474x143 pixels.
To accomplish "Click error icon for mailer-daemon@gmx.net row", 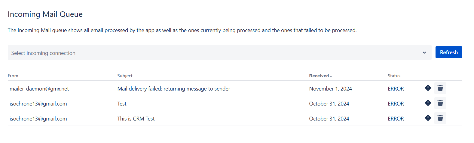I will click(428, 88).
